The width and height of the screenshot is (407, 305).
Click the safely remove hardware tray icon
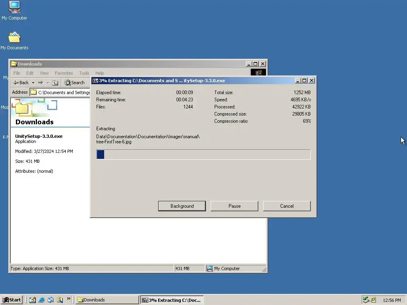(366, 300)
